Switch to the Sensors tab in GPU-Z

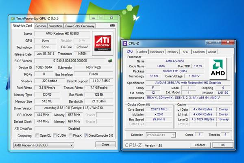coord(40,26)
